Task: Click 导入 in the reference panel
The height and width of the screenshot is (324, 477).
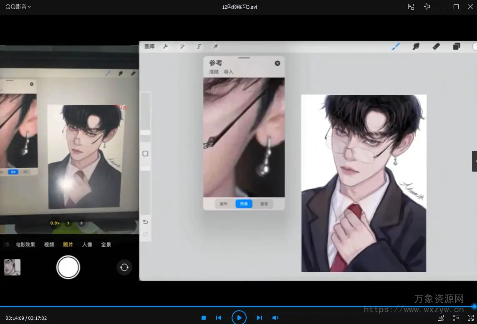Action: 229,72
